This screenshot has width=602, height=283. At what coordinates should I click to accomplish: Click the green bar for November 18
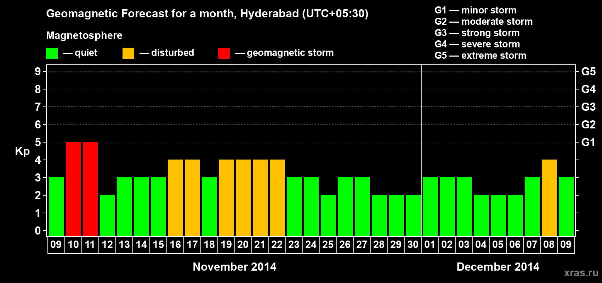click(209, 207)
